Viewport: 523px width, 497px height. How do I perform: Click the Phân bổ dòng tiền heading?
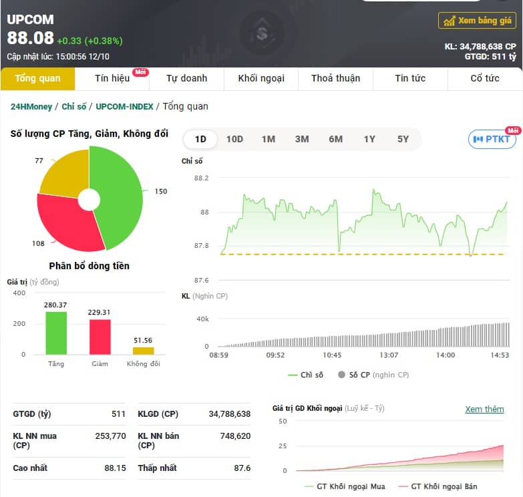click(x=89, y=266)
